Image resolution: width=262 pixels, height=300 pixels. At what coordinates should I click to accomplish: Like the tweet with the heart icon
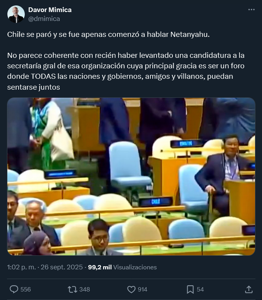pyautogui.click(x=131, y=289)
